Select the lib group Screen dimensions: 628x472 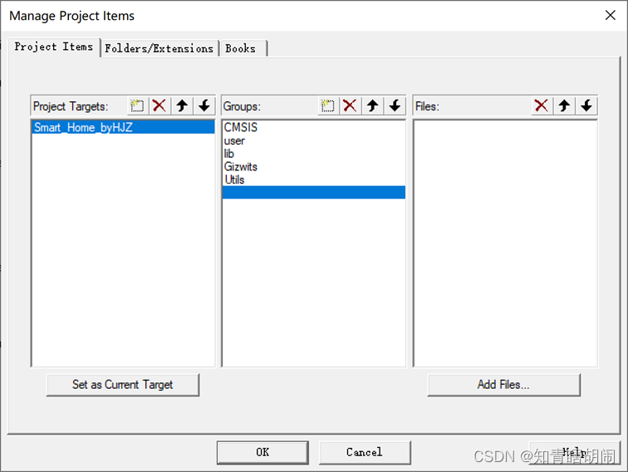314,154
